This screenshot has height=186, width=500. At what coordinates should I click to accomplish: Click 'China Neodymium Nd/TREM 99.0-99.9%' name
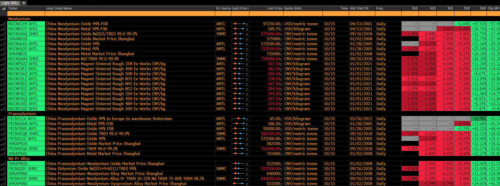click(x=82, y=59)
